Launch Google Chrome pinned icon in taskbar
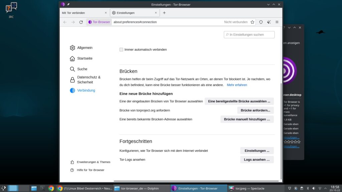The image size is (342, 192). pyautogui.click(x=51, y=188)
